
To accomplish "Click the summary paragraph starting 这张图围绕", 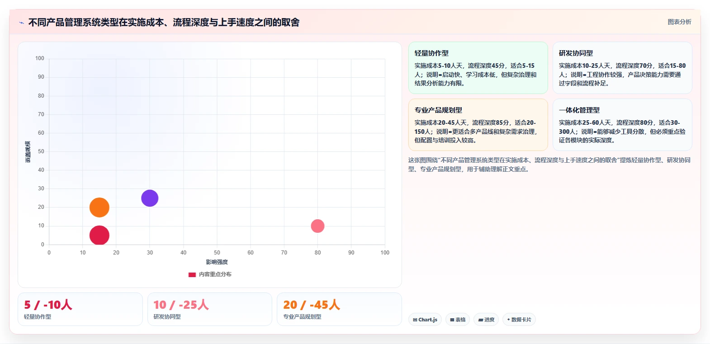I will point(549,165).
